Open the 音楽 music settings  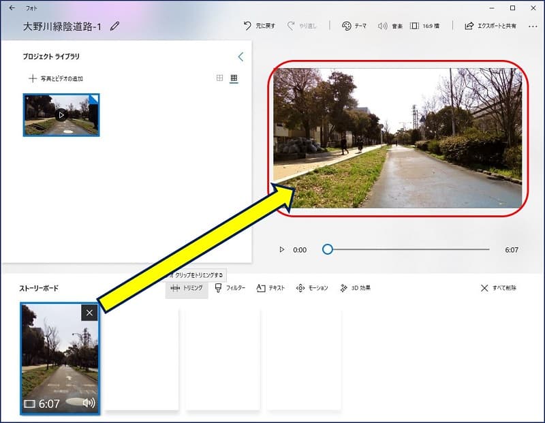[390, 26]
